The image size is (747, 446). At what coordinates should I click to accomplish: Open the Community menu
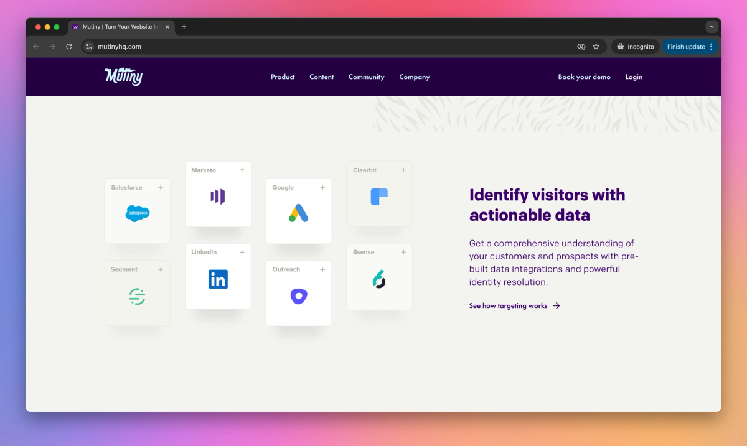pos(367,77)
